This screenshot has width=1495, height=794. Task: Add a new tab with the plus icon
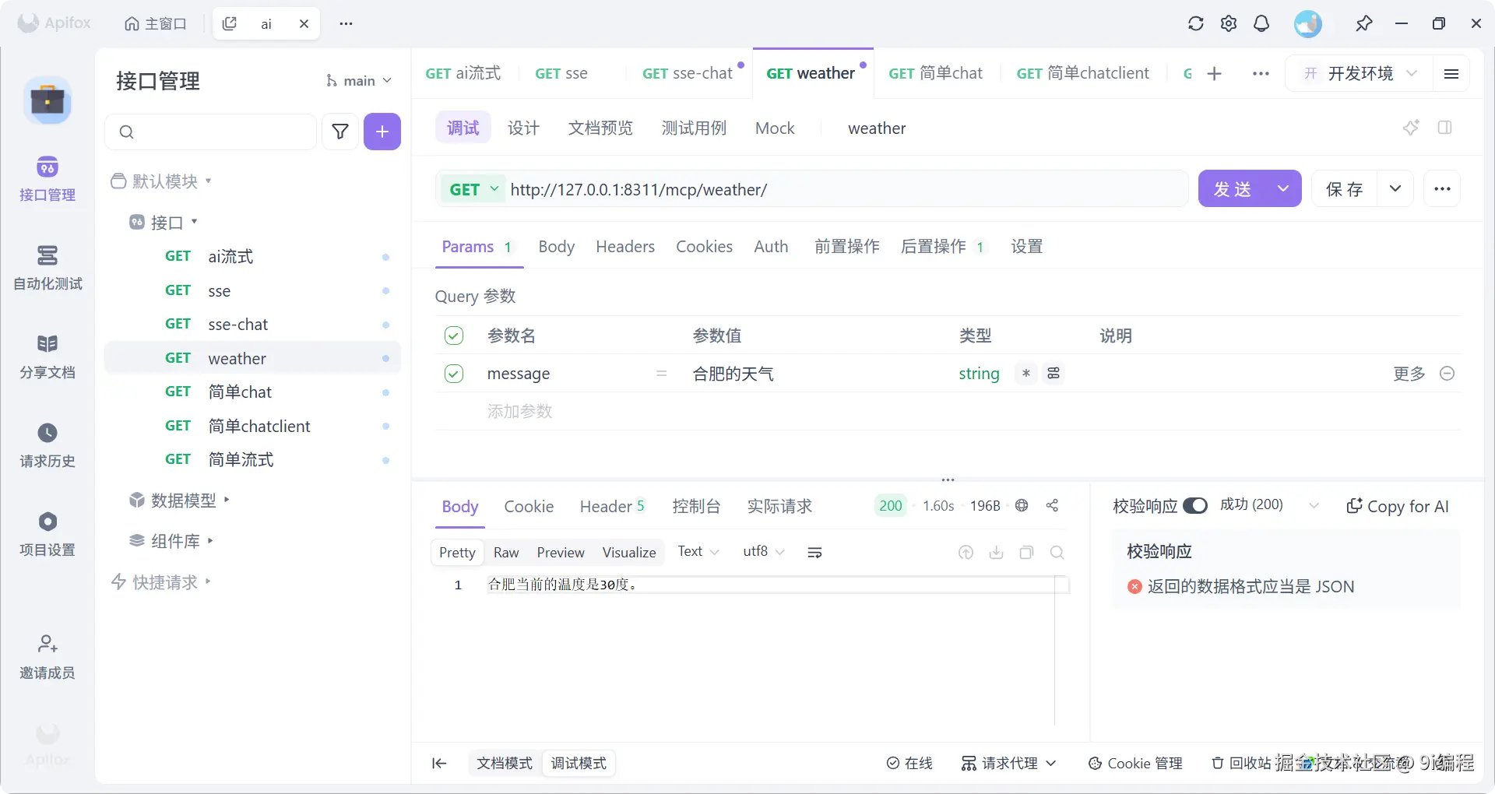point(1214,73)
